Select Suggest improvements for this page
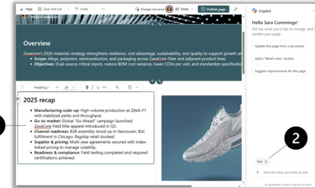 coord(280,71)
